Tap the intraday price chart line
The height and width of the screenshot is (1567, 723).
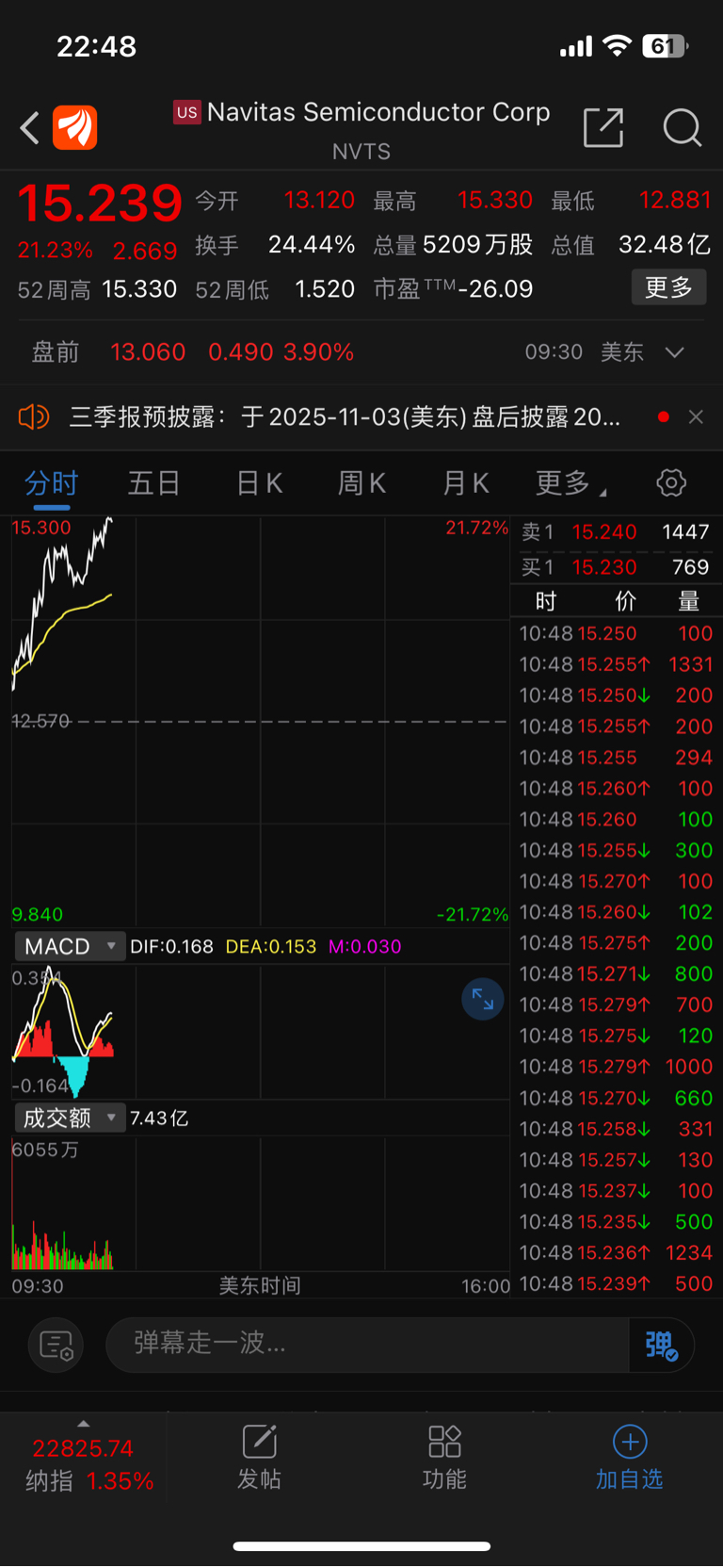[x=62, y=603]
